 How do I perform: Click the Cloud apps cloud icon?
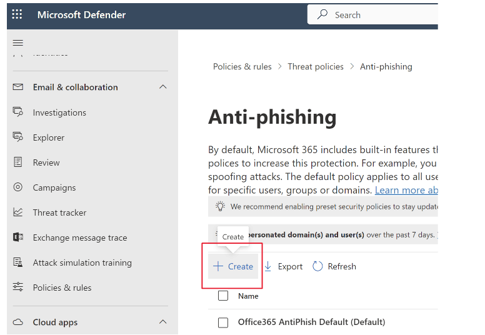[18, 322]
